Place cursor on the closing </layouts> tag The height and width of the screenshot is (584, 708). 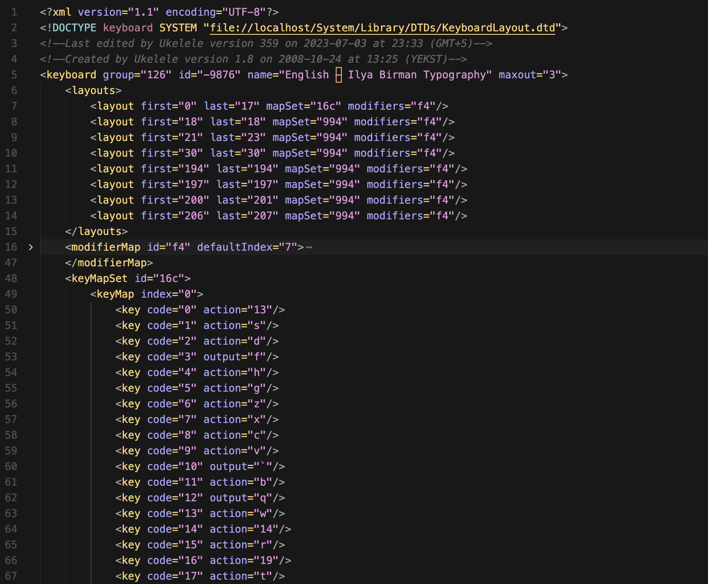coord(96,232)
